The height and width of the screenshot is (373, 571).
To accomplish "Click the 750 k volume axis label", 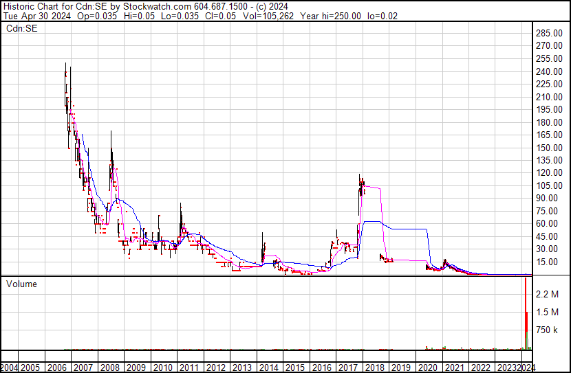I will pyautogui.click(x=547, y=330).
